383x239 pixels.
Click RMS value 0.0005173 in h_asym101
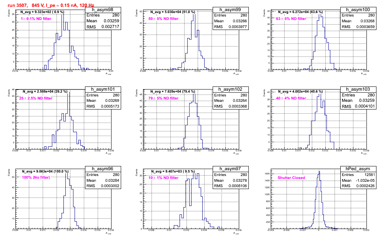pos(110,106)
